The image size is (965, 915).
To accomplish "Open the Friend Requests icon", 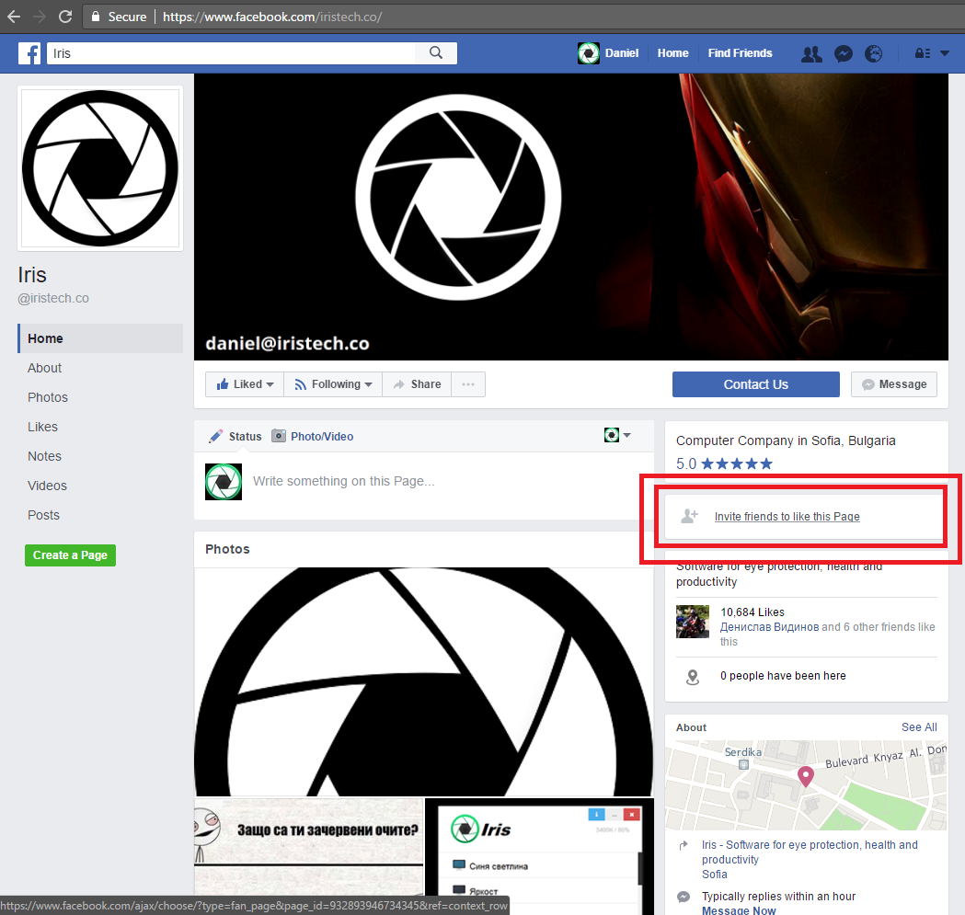I will (x=811, y=54).
